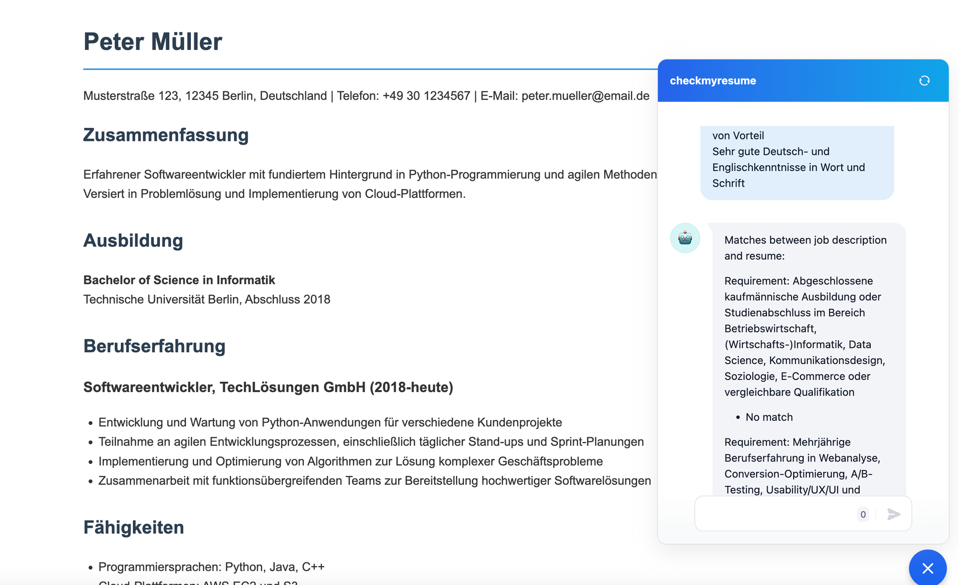
Task: Click the Berufserfahrung section heading
Action: [x=154, y=346]
